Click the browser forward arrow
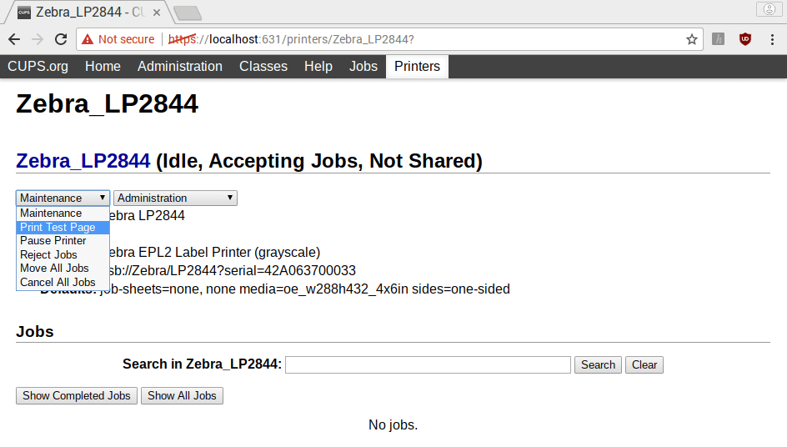 tap(38, 39)
